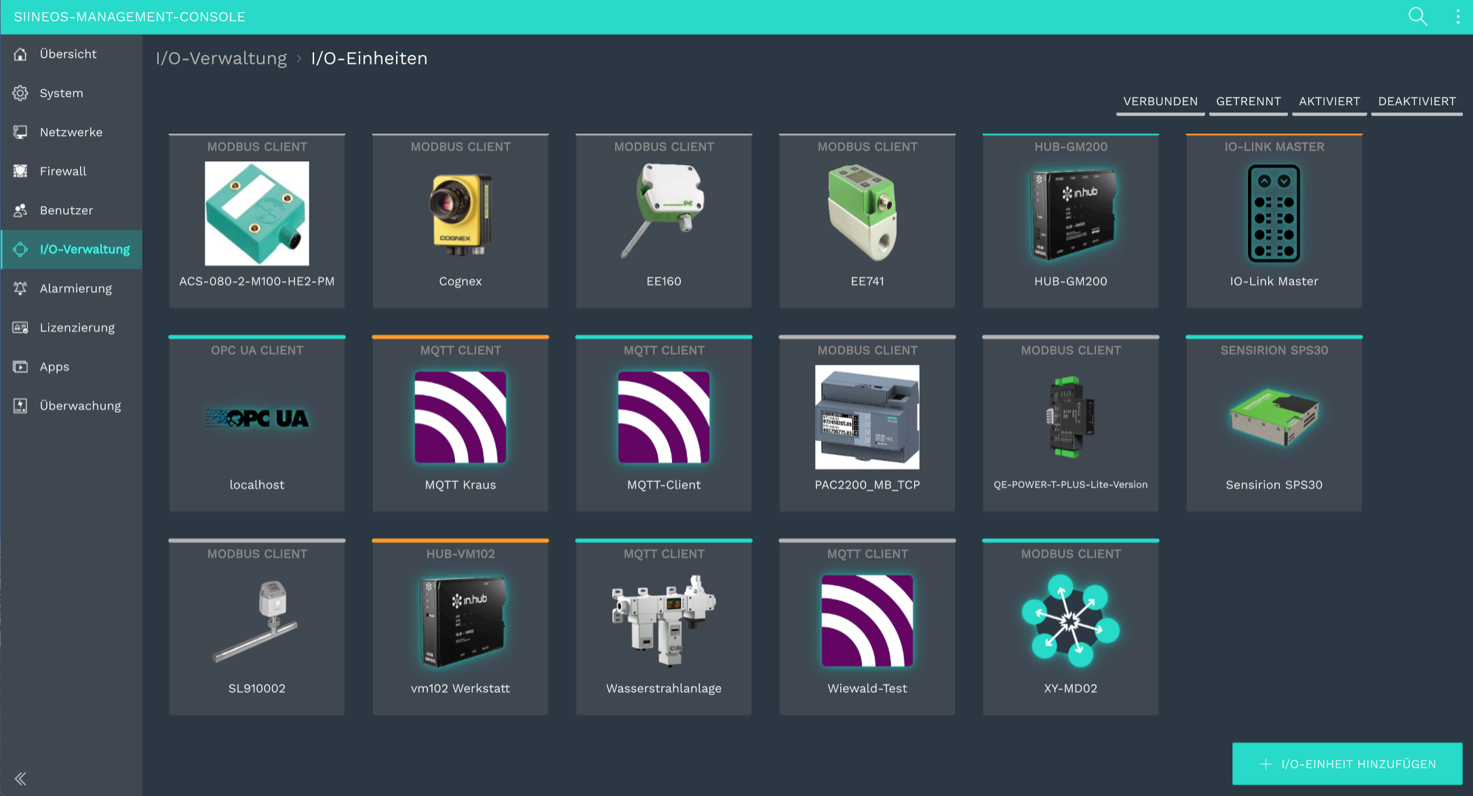Click the SIINEOS-MANAGEMENT-CONSOLE title
The width and height of the screenshot is (1473, 796).
click(x=130, y=17)
